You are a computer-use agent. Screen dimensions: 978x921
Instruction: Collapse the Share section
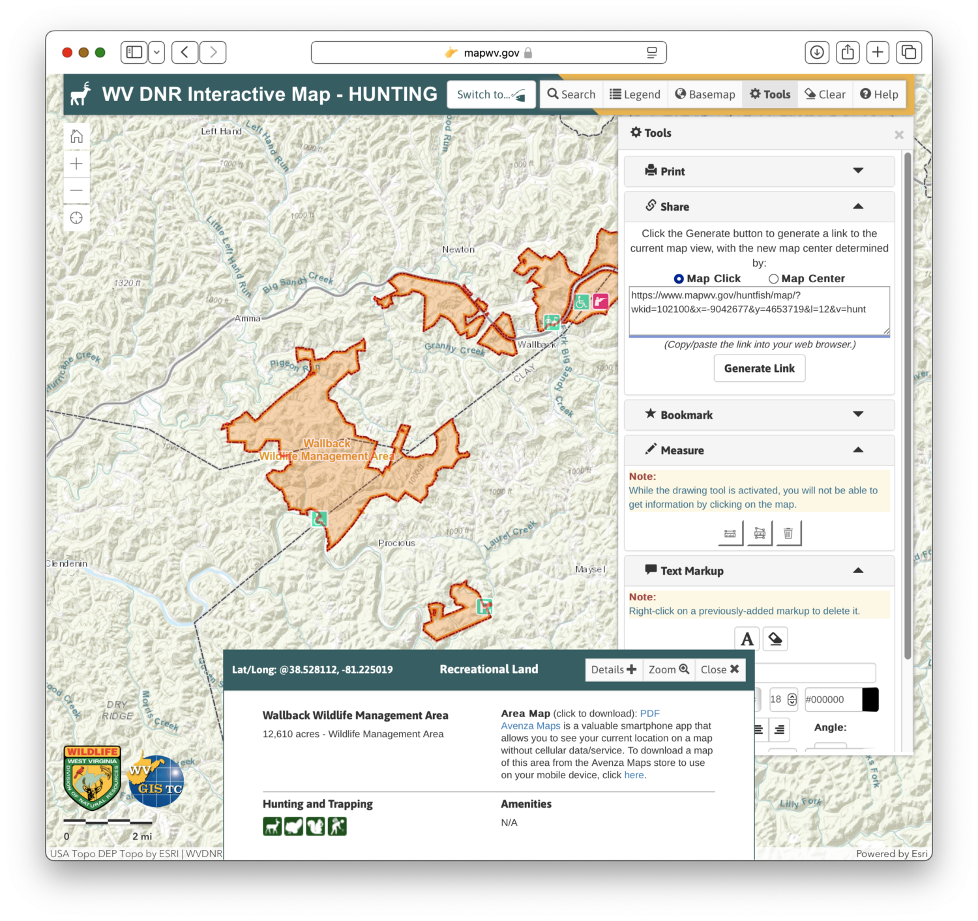[858, 206]
